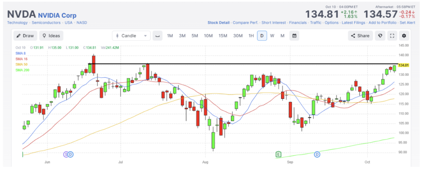Image resolution: width=422 pixels, height=171 pixels.
Task: Click the blue D dividend marker in September
Action: point(317,154)
